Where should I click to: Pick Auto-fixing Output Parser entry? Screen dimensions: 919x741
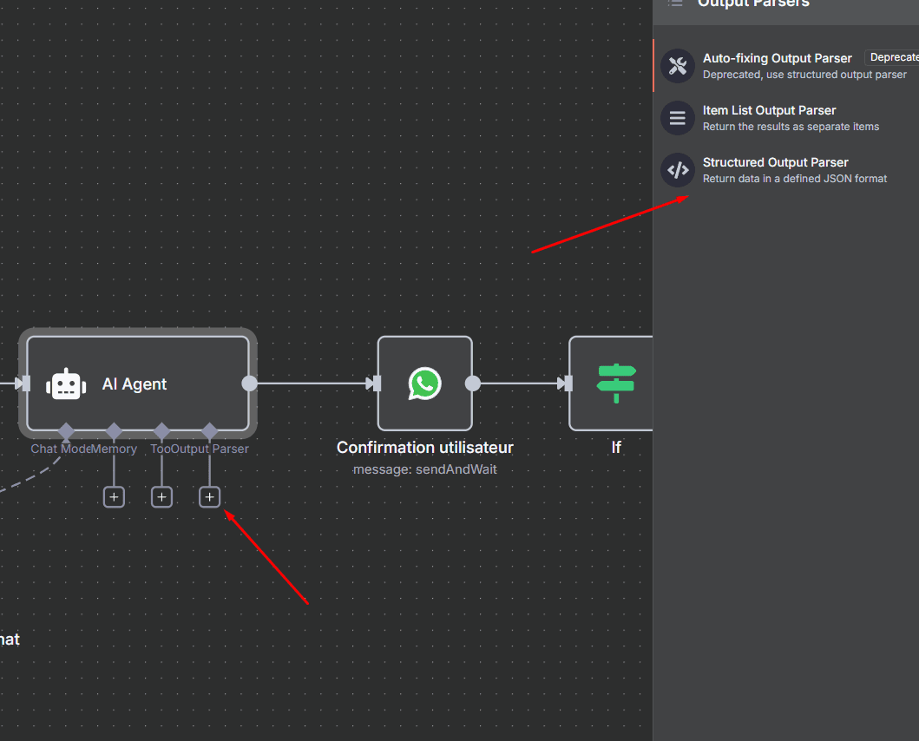coord(786,66)
